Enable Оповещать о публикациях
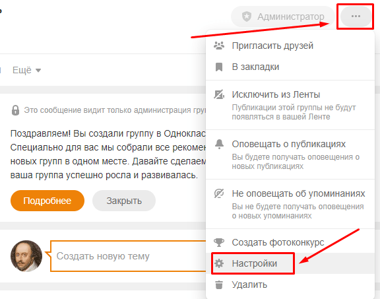 tap(290, 154)
